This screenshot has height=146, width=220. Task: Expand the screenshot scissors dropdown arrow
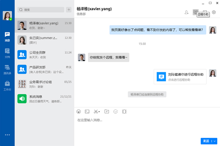99,112
